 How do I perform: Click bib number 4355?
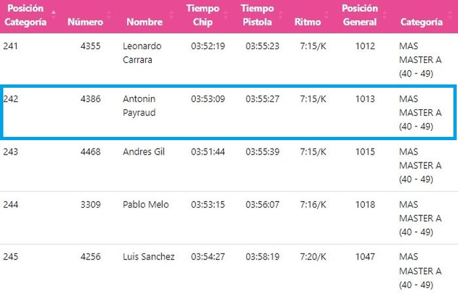[x=90, y=46]
